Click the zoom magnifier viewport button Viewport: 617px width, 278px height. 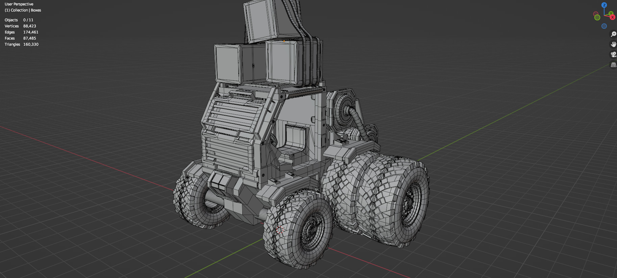614,34
